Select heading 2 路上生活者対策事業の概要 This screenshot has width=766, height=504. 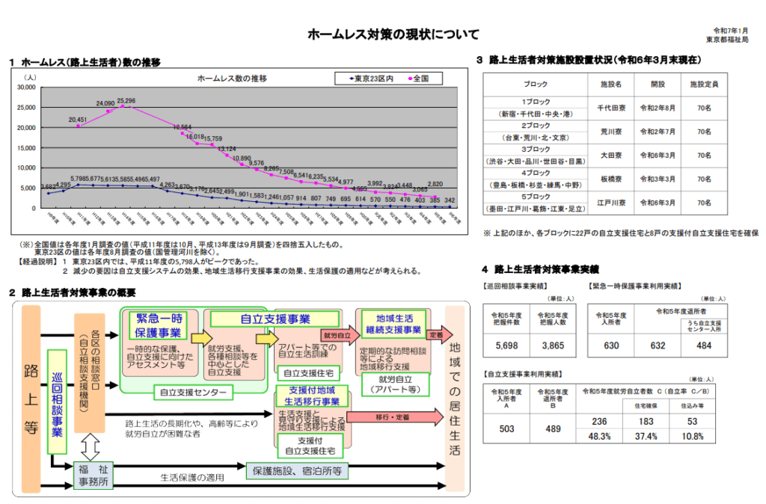73,292
